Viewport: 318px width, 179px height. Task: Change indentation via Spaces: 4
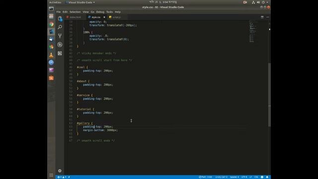[x=235, y=177]
